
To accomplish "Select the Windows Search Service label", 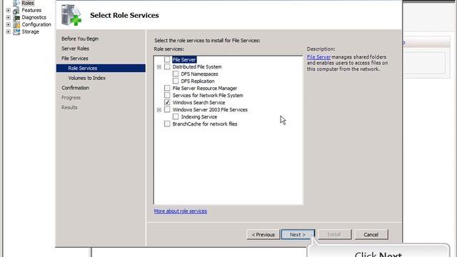I will (199, 103).
